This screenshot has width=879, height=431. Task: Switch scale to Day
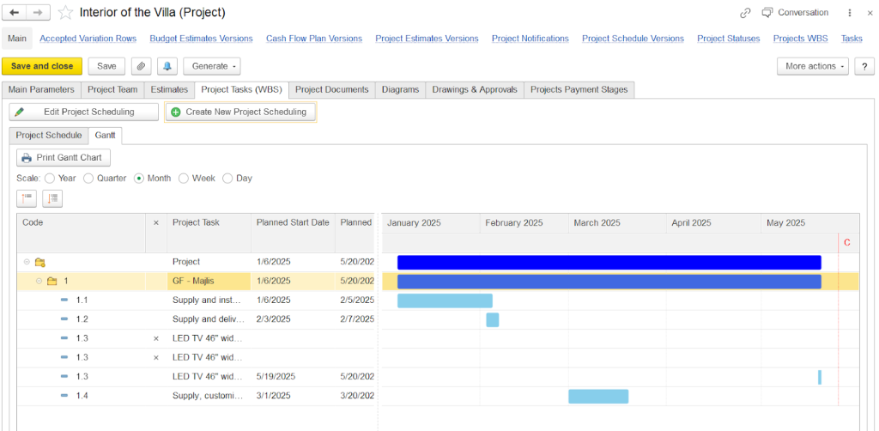pos(227,179)
